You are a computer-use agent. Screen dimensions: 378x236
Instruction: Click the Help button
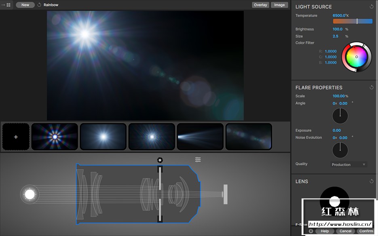click(x=325, y=231)
